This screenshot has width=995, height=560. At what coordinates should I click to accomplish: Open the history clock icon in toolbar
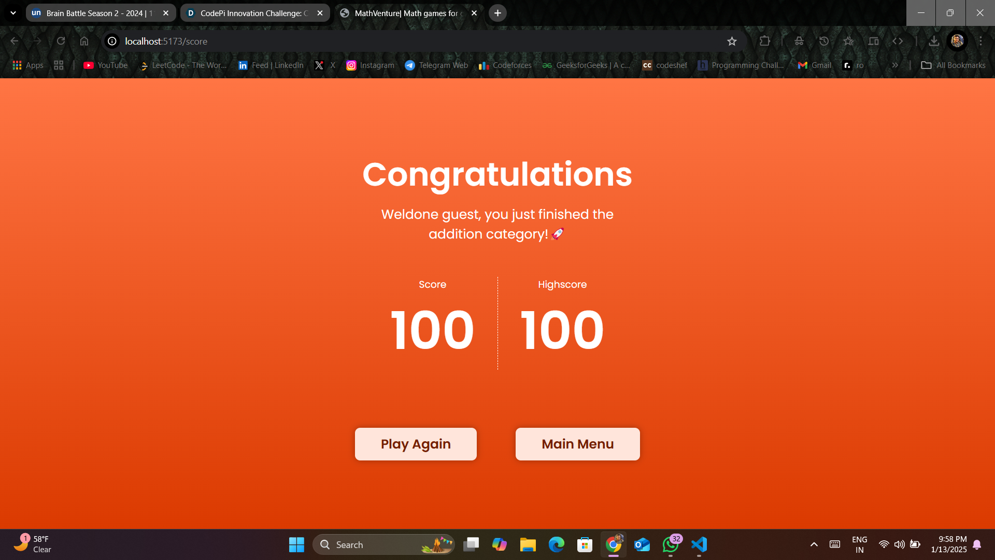(824, 41)
